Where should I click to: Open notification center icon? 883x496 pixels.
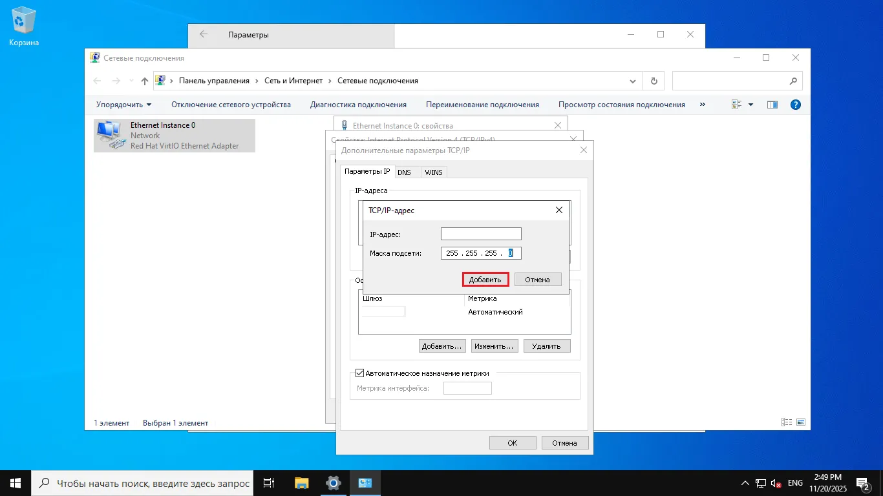[862, 482]
